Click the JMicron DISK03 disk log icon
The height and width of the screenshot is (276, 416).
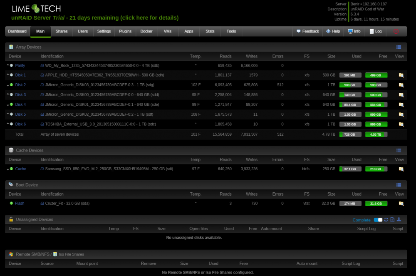click(42, 85)
